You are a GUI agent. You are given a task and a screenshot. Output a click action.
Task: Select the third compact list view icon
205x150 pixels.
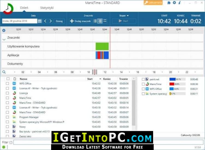pos(105,21)
